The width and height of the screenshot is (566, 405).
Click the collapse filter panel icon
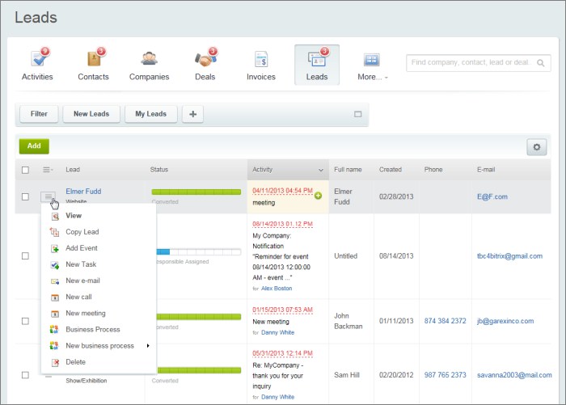[357, 114]
